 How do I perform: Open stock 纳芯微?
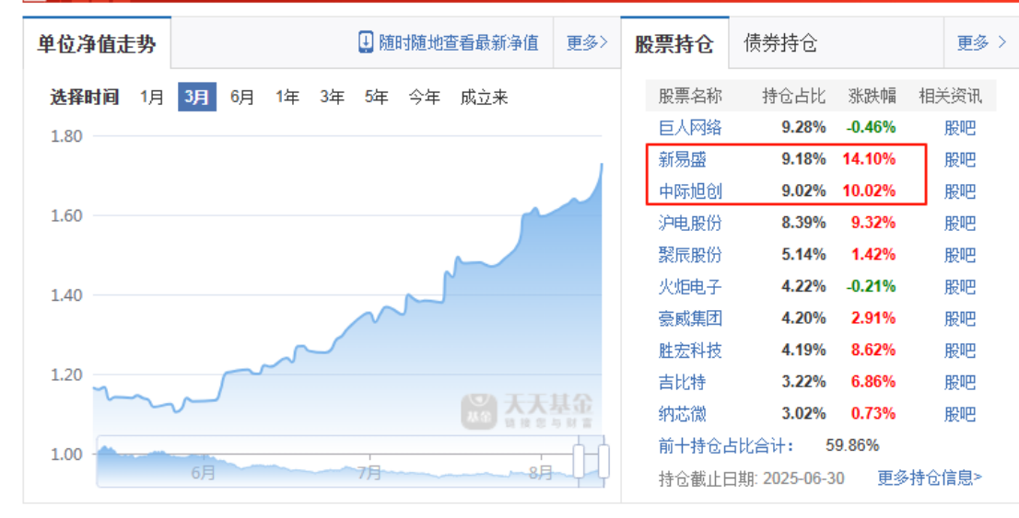coord(683,413)
